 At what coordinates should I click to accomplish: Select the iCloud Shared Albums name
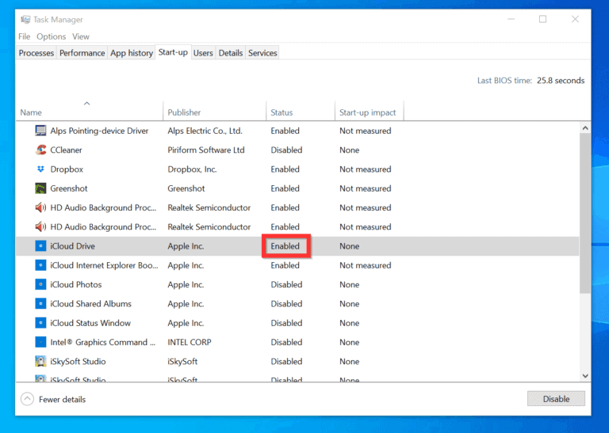coord(90,304)
